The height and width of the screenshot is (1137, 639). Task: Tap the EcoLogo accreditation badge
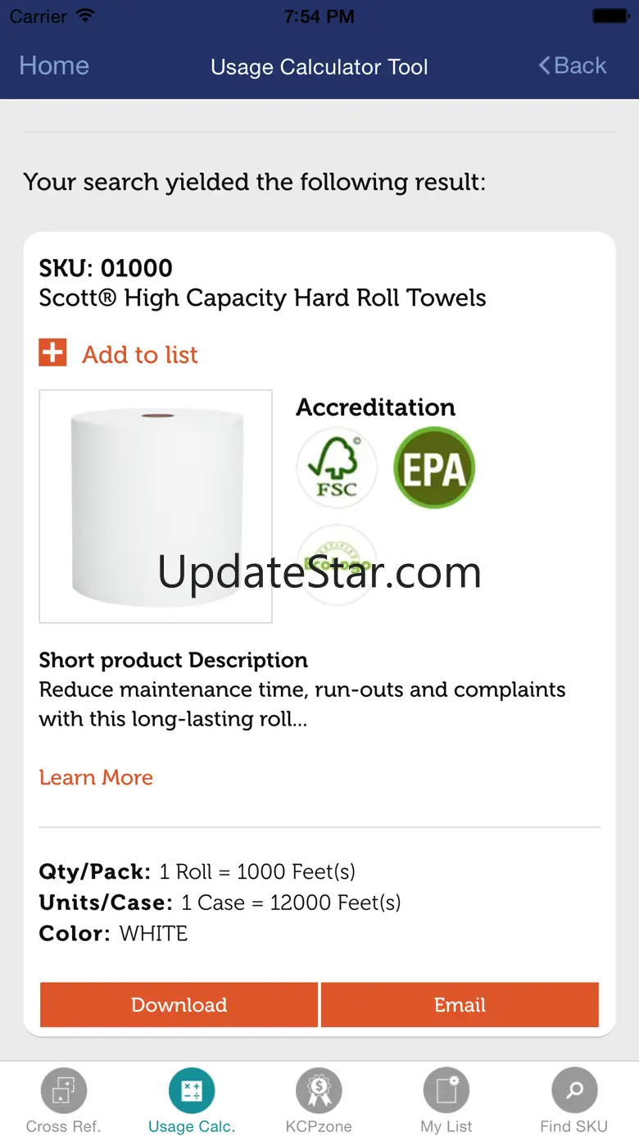[x=336, y=564]
